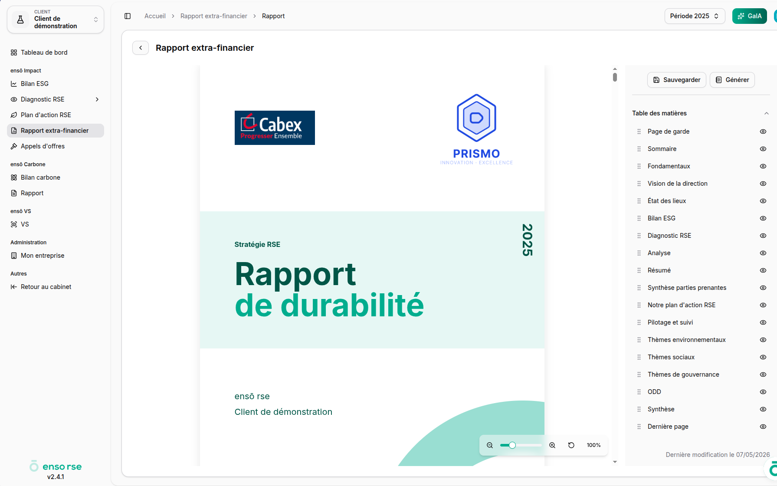
Task: Collapse the Table des matières panel
Action: pos(767,113)
